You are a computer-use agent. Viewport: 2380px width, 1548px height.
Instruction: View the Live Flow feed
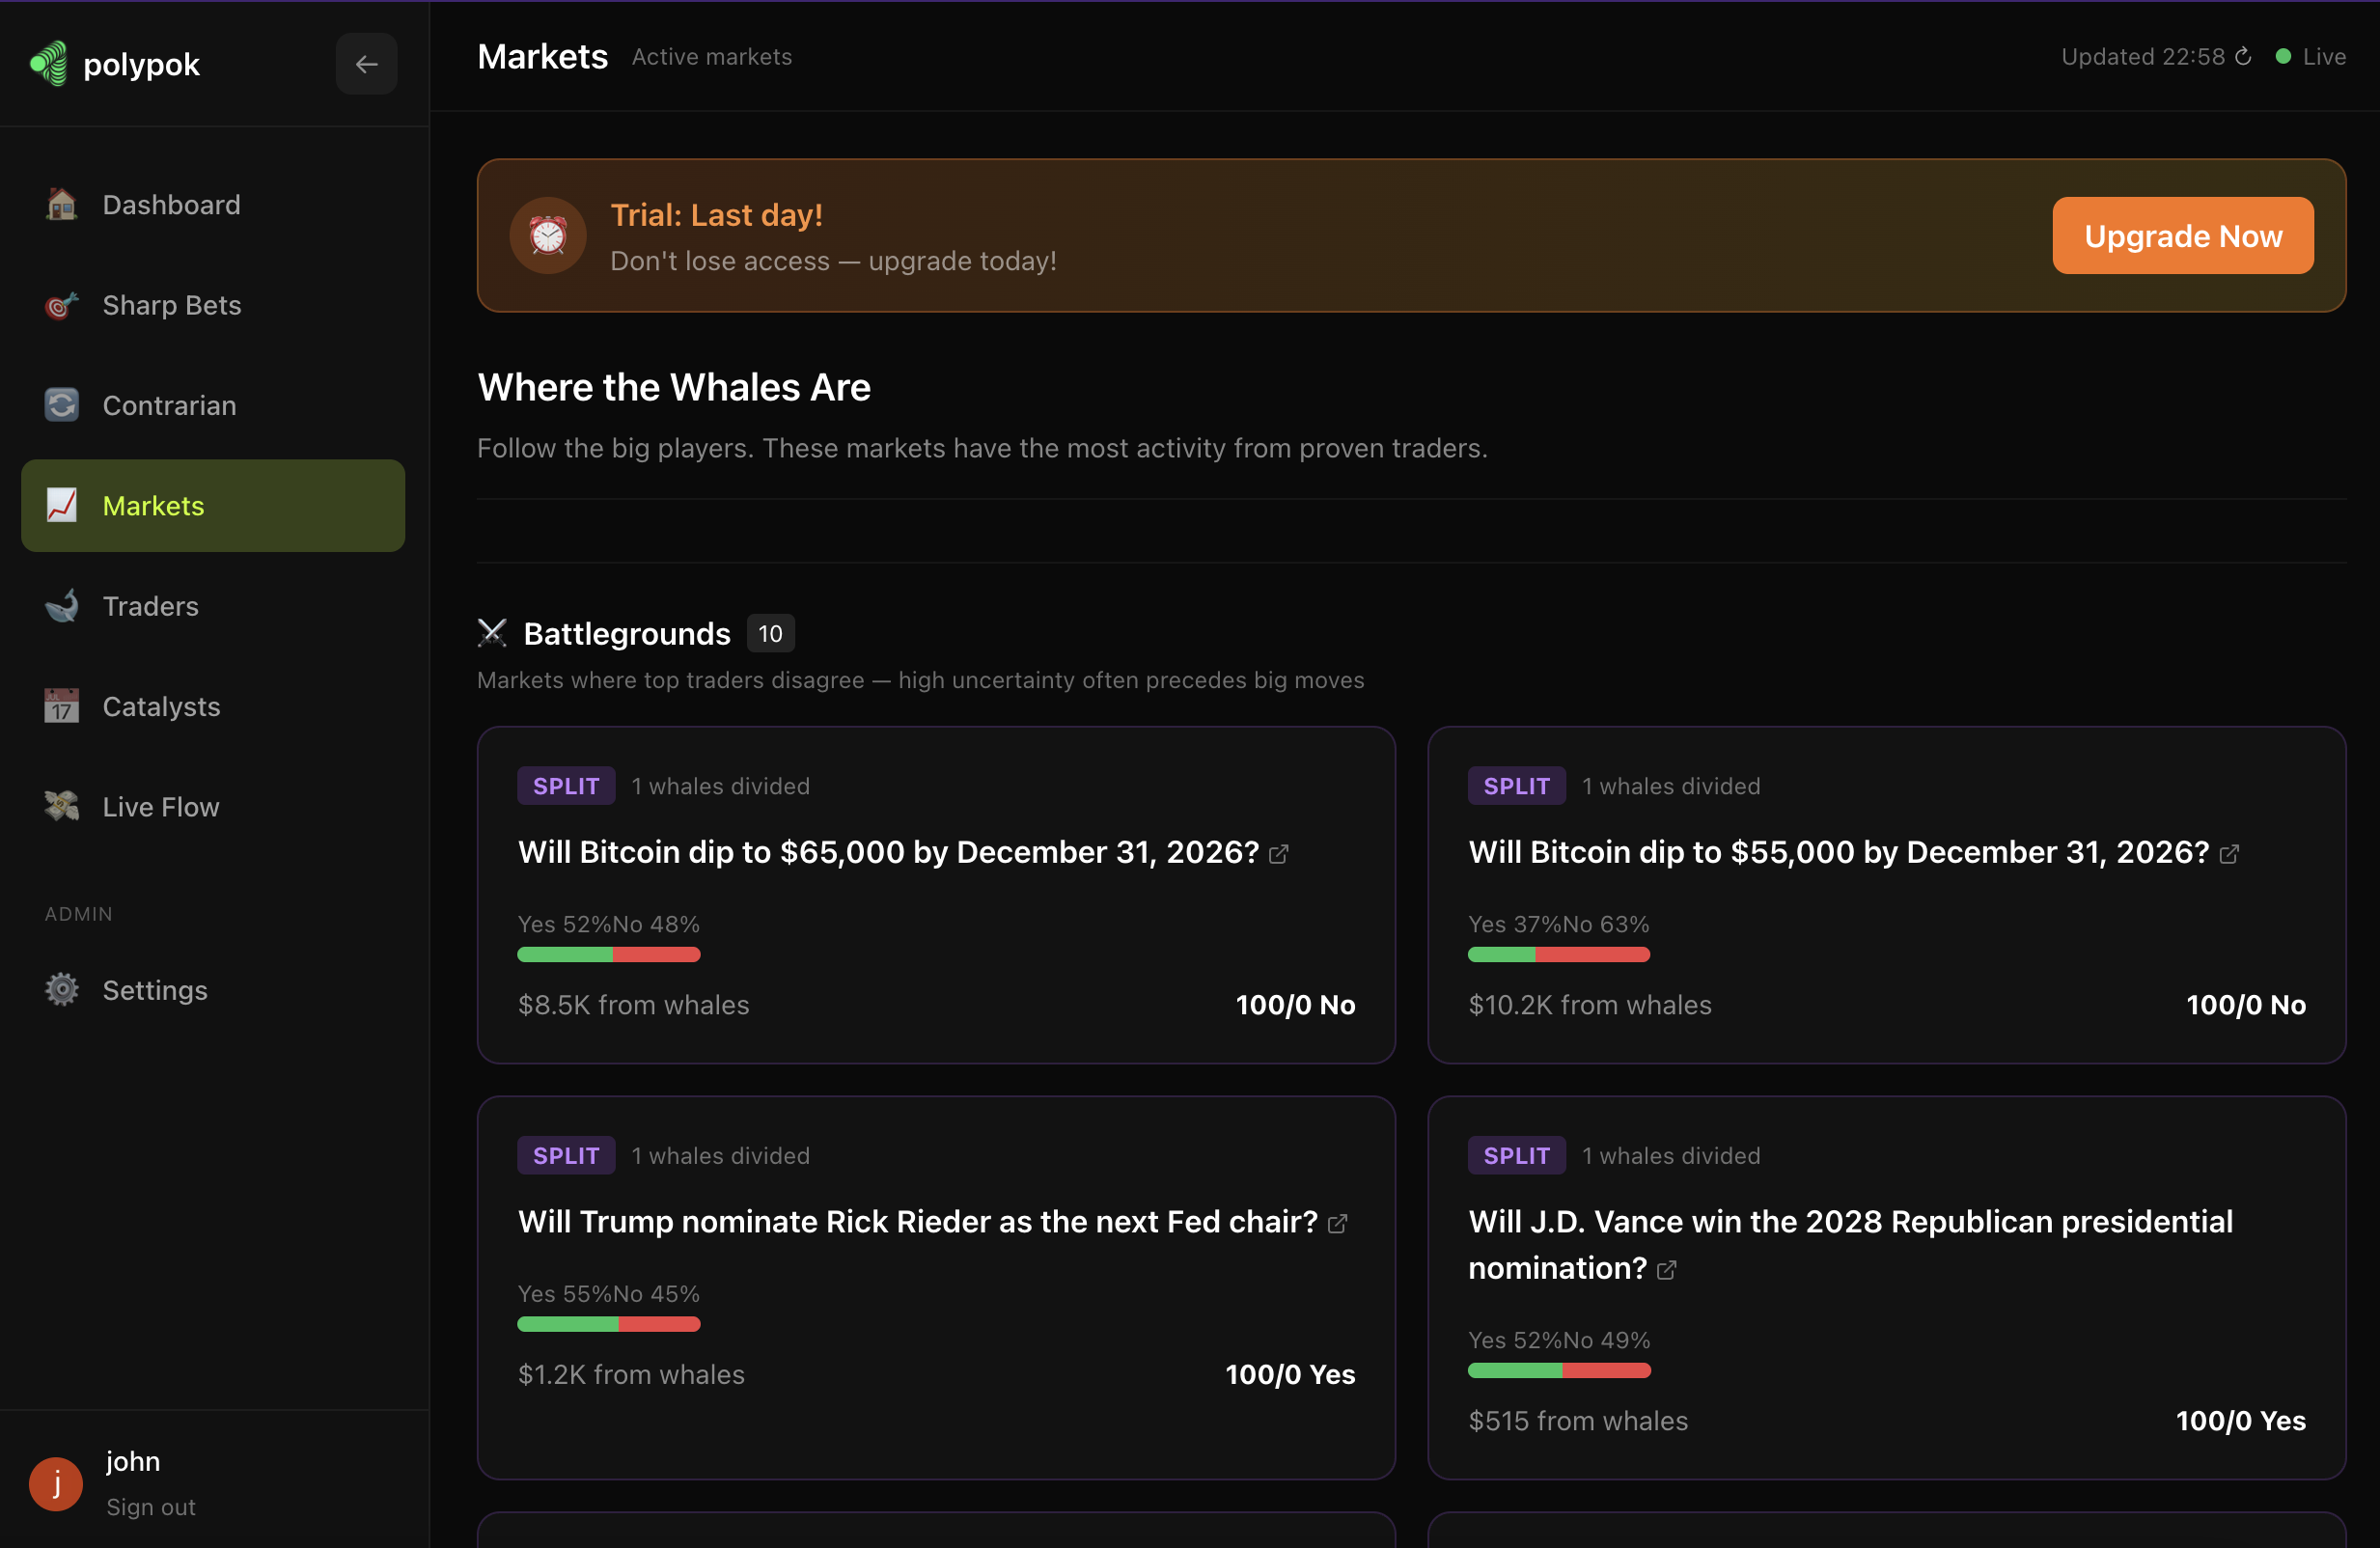(159, 806)
